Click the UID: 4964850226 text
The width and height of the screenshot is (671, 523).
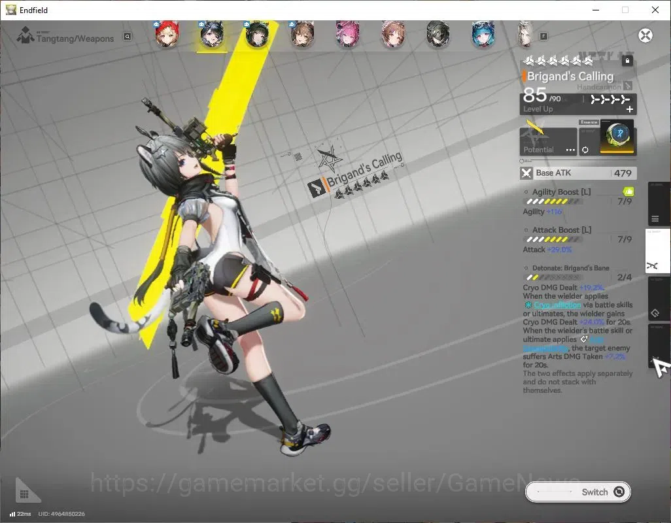(61, 514)
